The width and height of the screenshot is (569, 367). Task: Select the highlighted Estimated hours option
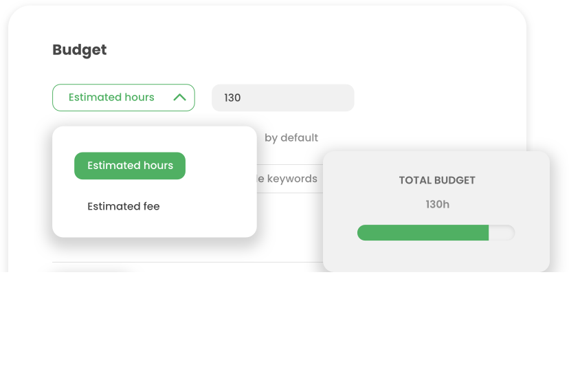(130, 166)
